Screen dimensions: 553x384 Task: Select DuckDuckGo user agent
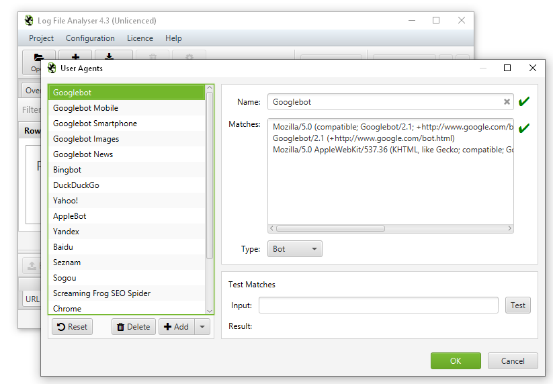[x=126, y=185]
